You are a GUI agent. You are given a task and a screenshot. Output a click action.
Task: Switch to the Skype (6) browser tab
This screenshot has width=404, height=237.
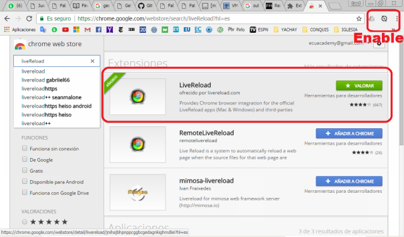(15, 6)
